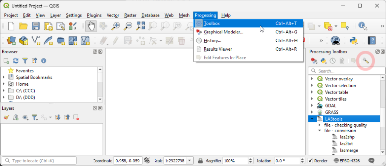Create a new mesh layer icon
386x166 pixels.
pyautogui.click(x=73, y=41)
